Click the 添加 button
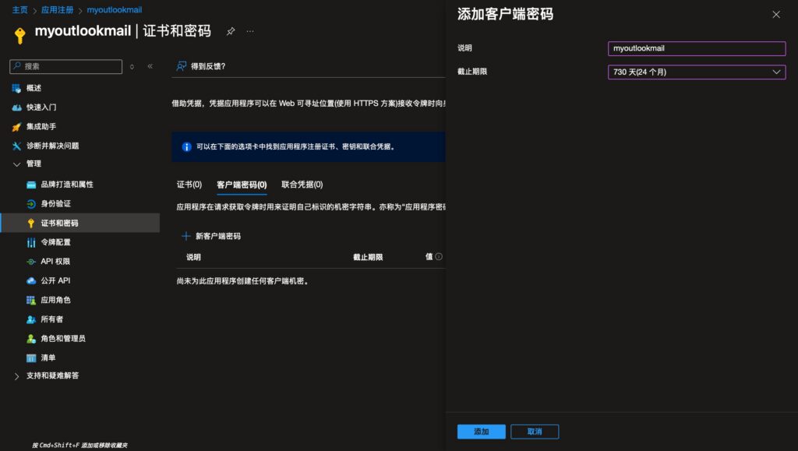 point(481,432)
